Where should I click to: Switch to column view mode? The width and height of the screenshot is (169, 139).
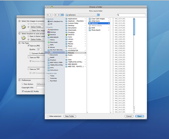pyautogui.click(x=62, y=15)
